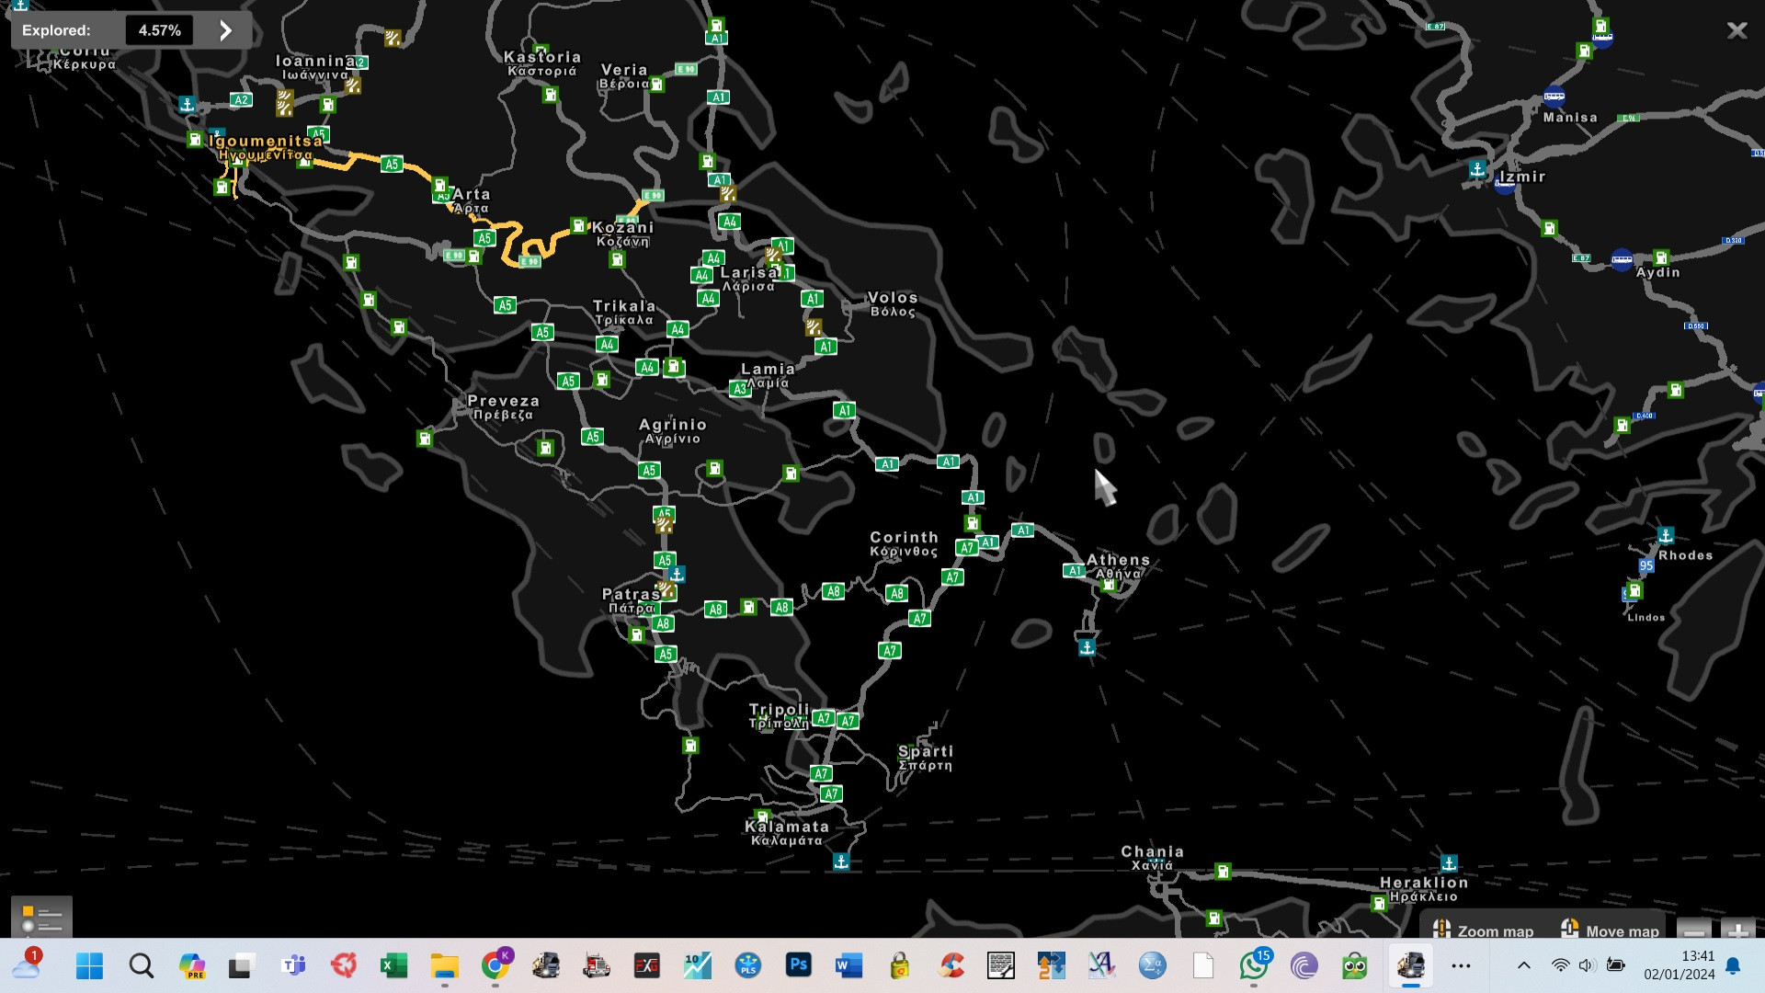The height and width of the screenshot is (993, 1765).
Task: Open the WhatsApp taskbar icon
Action: point(1253,965)
